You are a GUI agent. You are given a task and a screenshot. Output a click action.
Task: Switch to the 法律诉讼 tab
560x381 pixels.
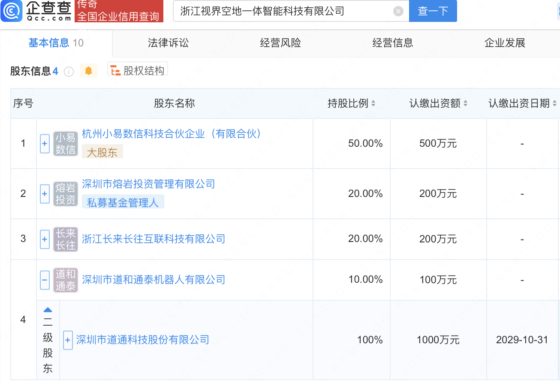pos(168,43)
